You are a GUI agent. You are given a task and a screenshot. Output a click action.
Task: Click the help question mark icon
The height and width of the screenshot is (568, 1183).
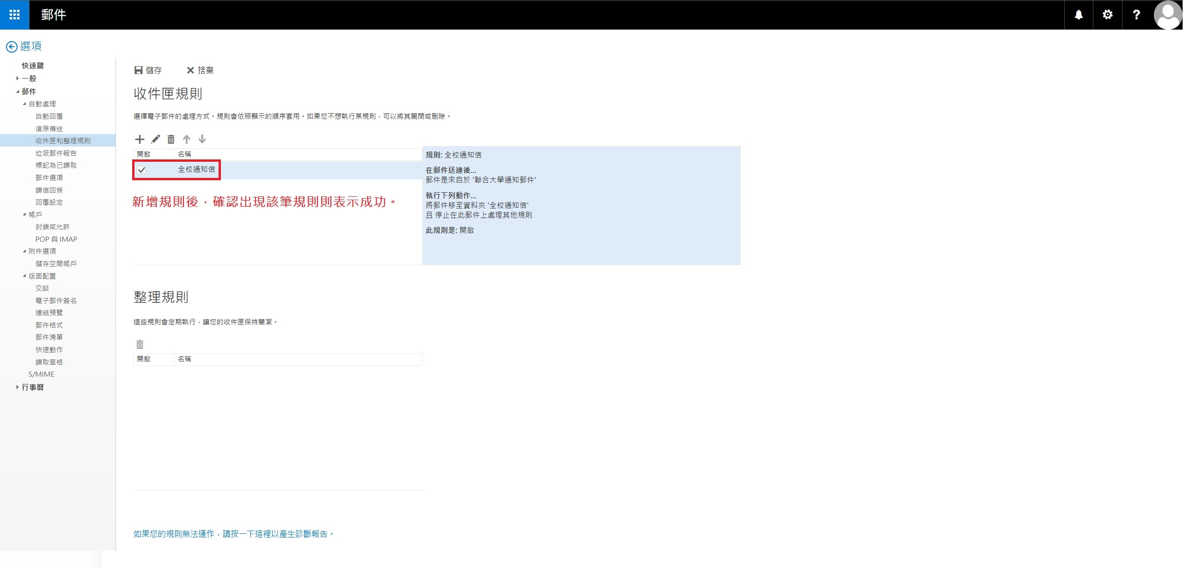point(1136,15)
